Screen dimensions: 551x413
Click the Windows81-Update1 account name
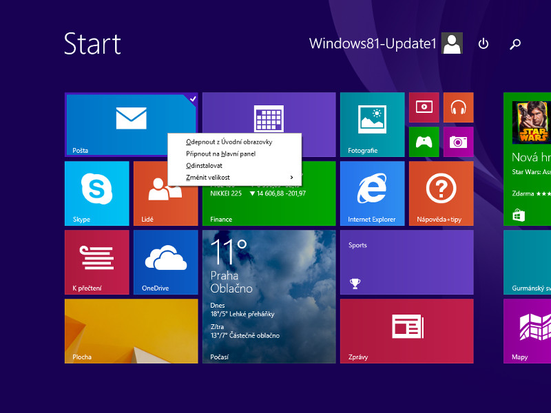[373, 43]
